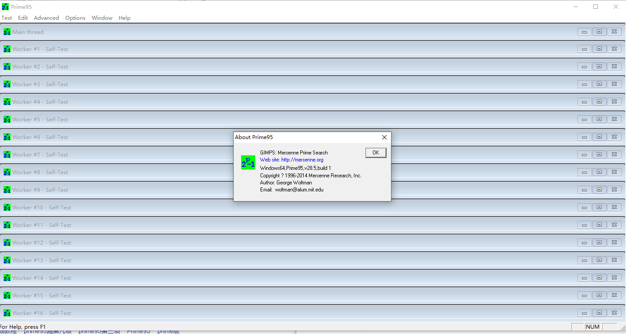
Task: Click the Worker #5 window icon
Action: coord(7,119)
